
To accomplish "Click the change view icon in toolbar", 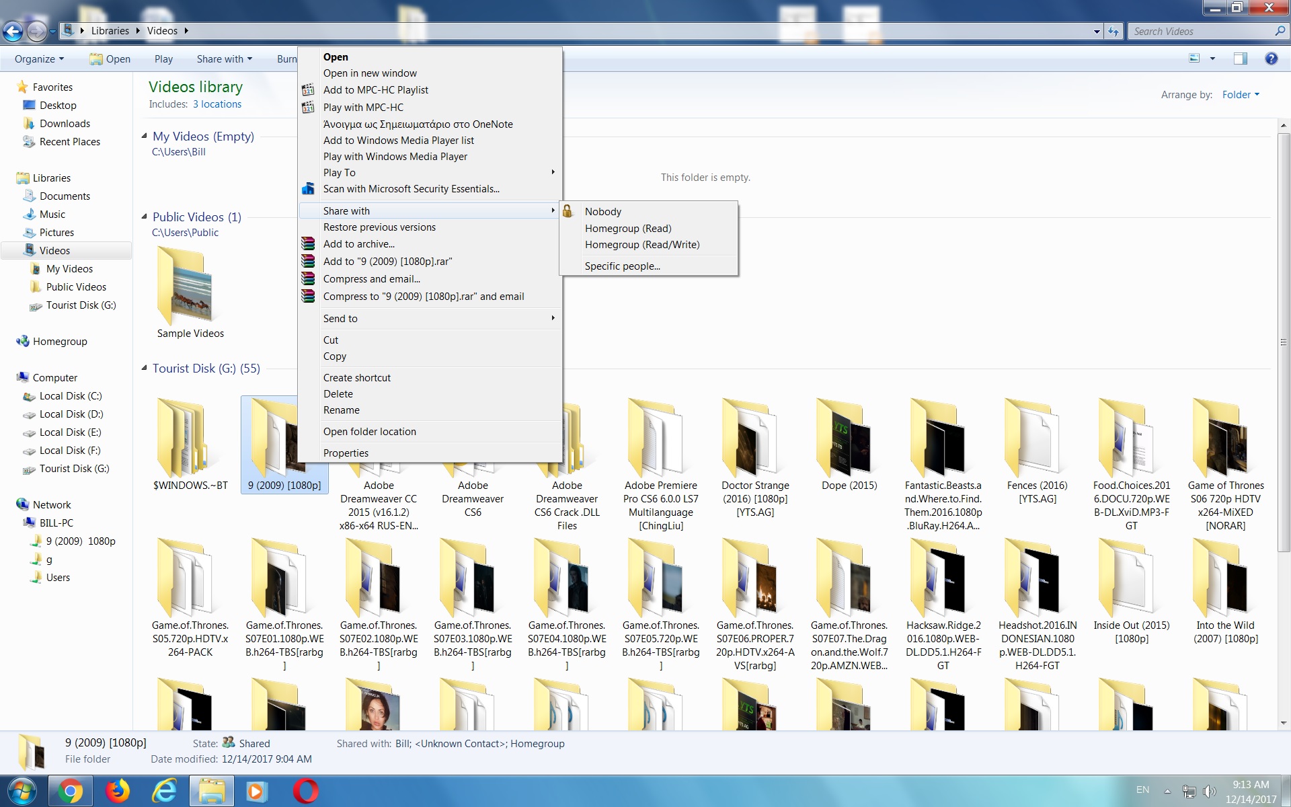I will (x=1195, y=59).
